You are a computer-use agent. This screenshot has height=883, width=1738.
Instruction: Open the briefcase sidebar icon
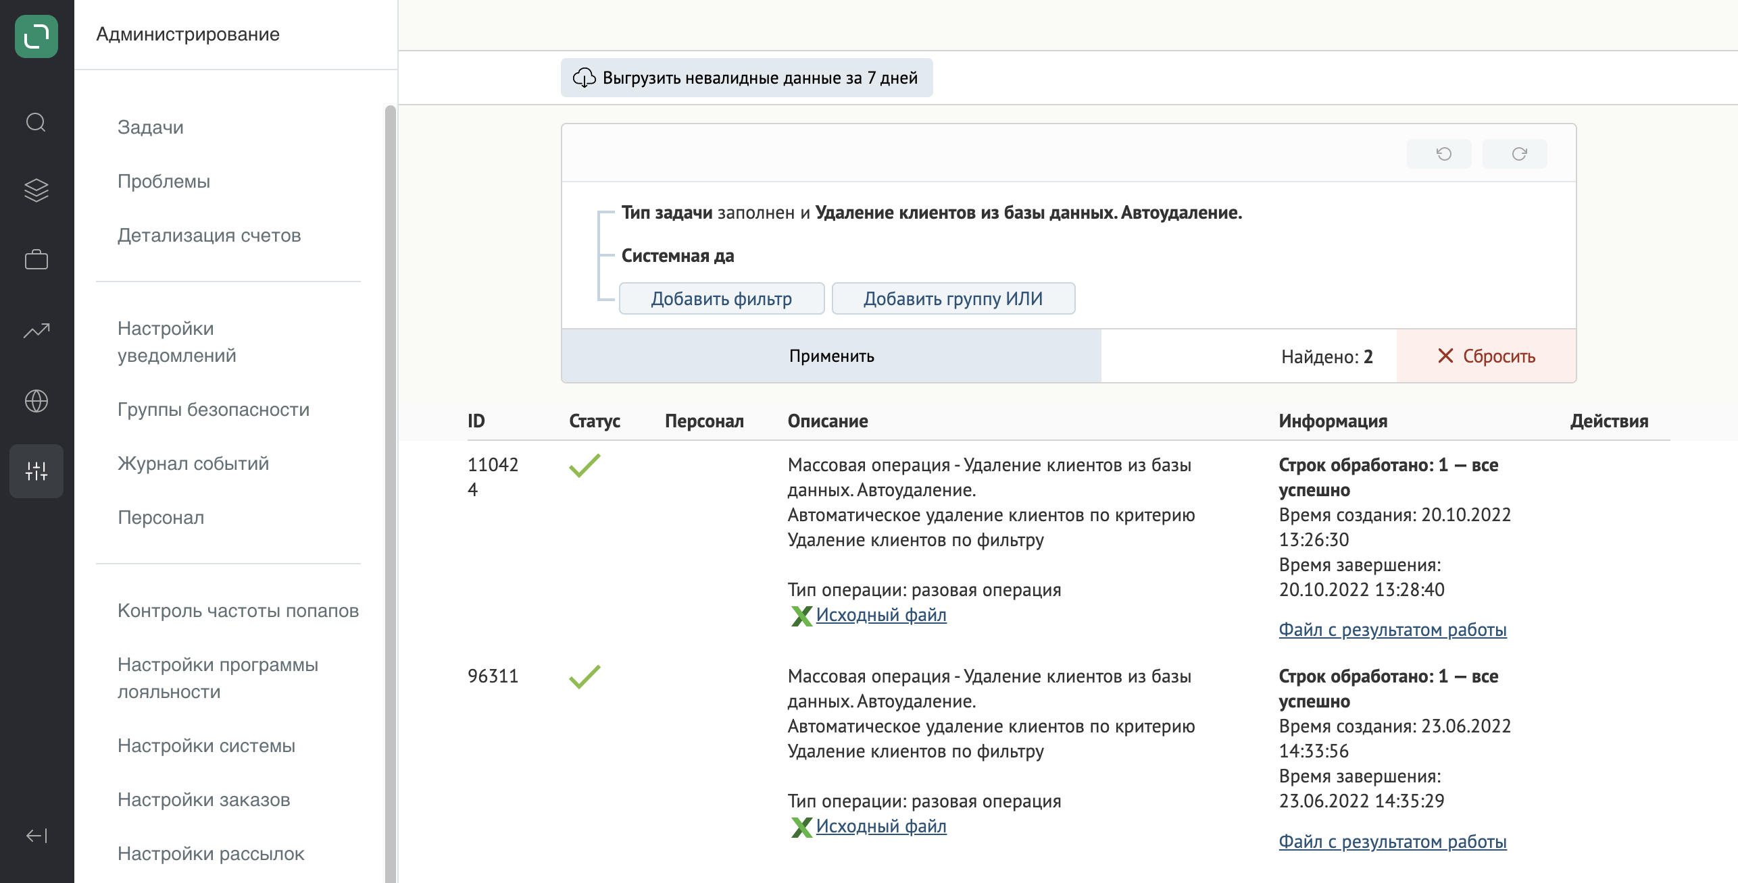coord(36,259)
